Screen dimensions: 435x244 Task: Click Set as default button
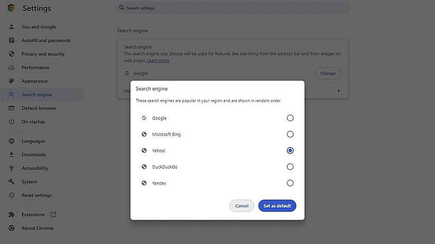277,206
